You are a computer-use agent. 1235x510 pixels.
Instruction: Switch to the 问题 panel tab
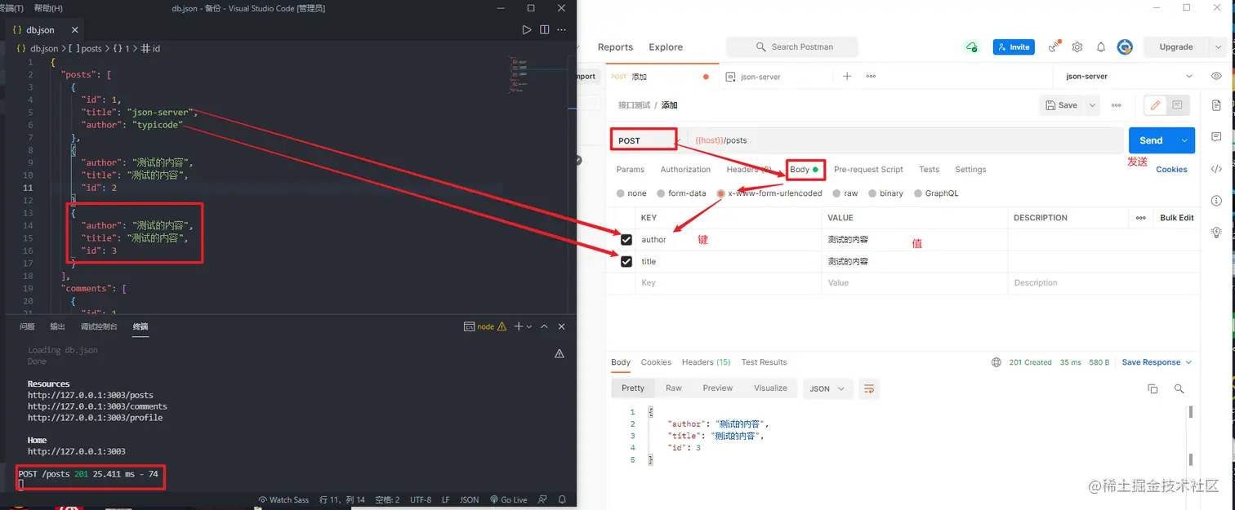pyautogui.click(x=27, y=326)
